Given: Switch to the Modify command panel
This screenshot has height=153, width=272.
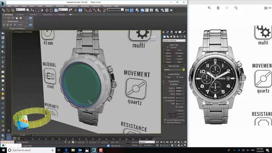Looking at the screenshot, I should pyautogui.click(x=167, y=32).
